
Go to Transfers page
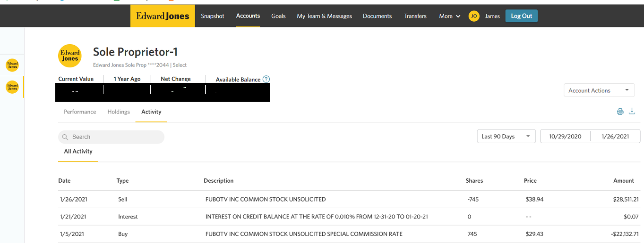(x=415, y=16)
